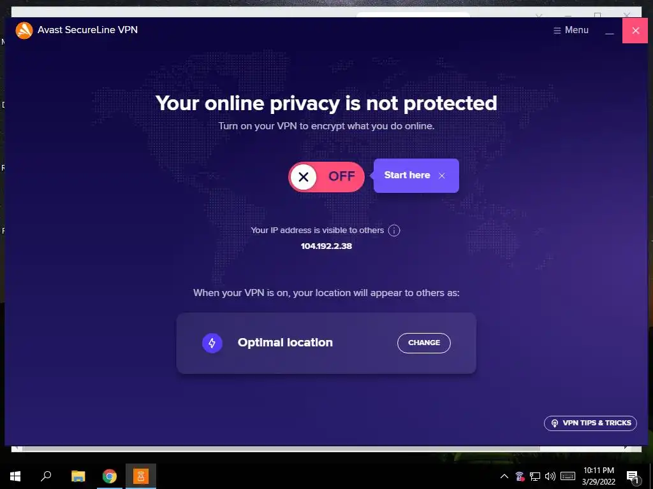Click the Optimal location lightning bolt icon

pos(212,343)
